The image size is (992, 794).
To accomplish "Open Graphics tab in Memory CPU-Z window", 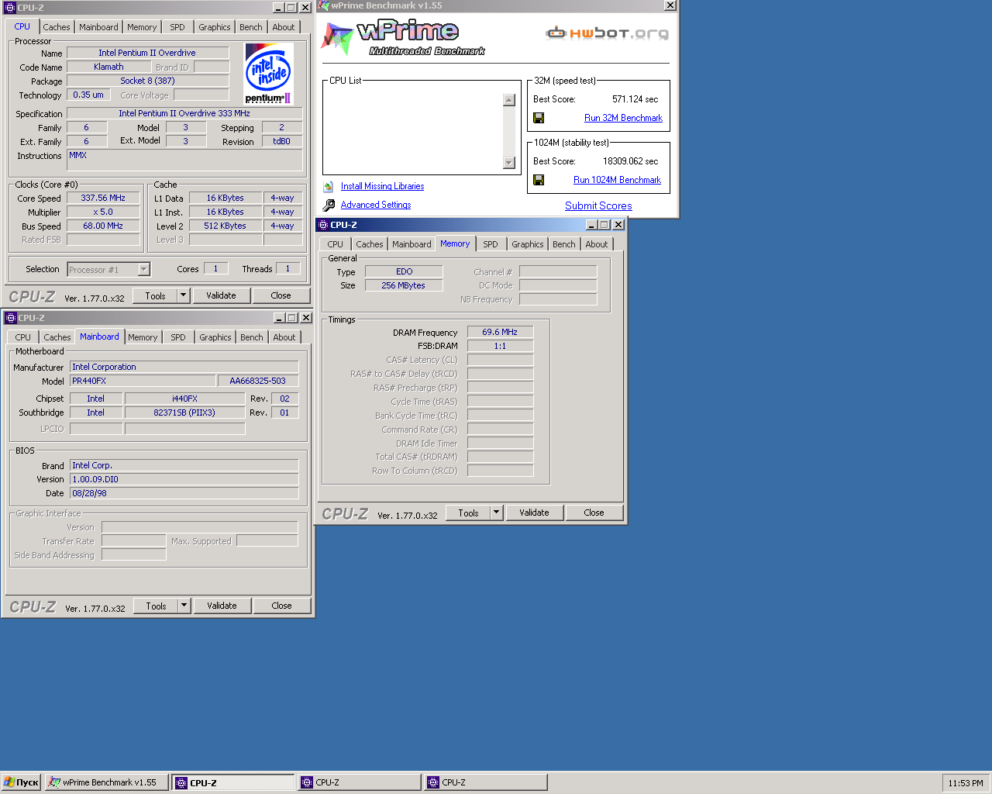I will click(x=528, y=244).
